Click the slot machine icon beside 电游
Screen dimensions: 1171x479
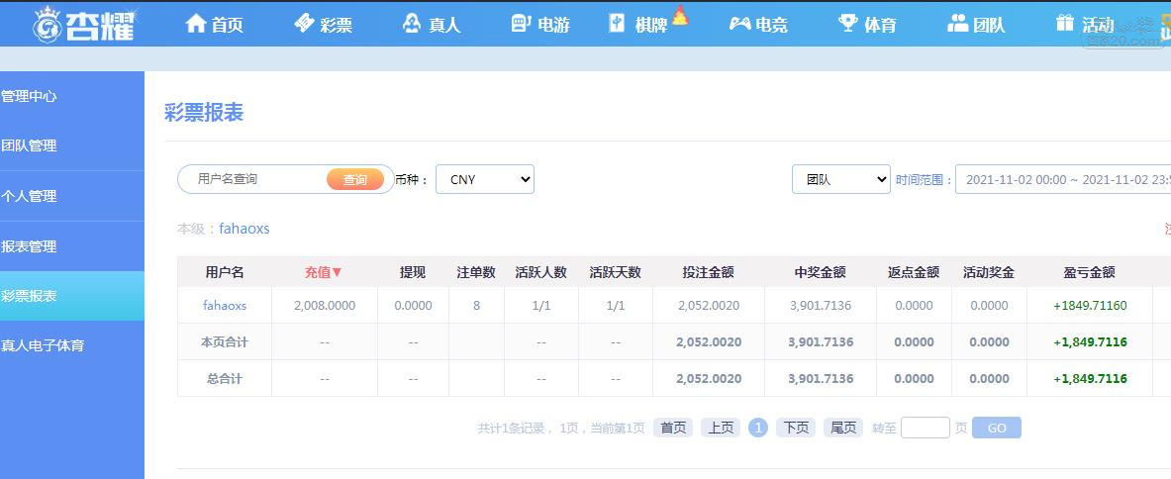(522, 24)
